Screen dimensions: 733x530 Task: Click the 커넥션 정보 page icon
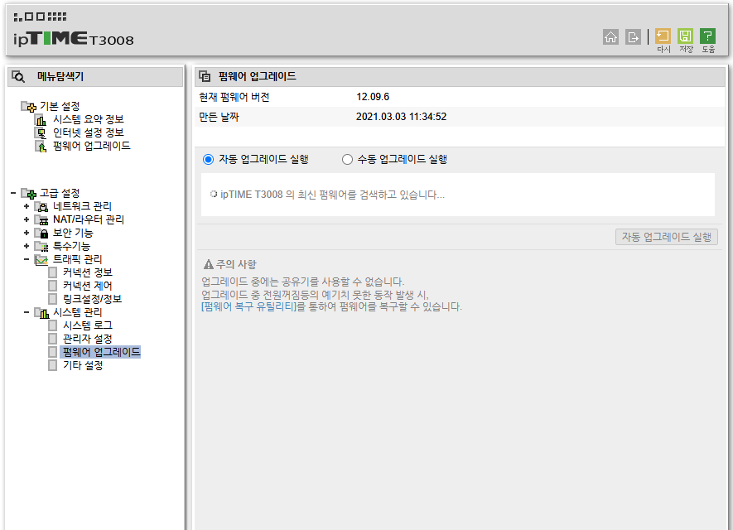tap(53, 272)
